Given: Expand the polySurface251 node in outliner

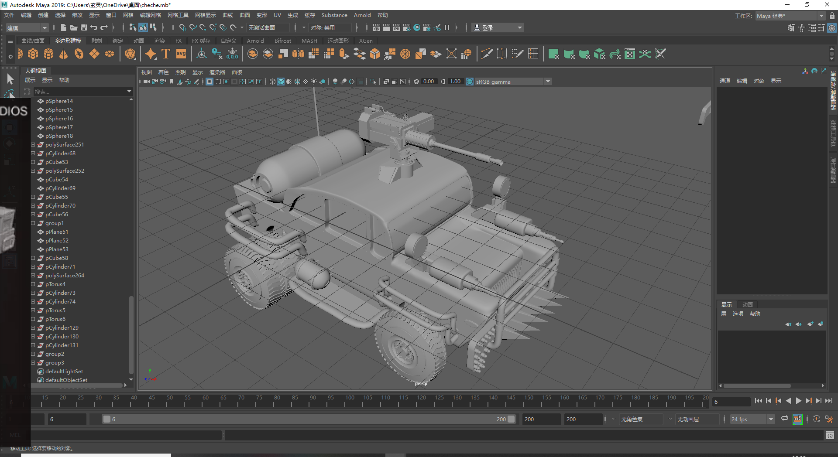Looking at the screenshot, I should tap(33, 144).
